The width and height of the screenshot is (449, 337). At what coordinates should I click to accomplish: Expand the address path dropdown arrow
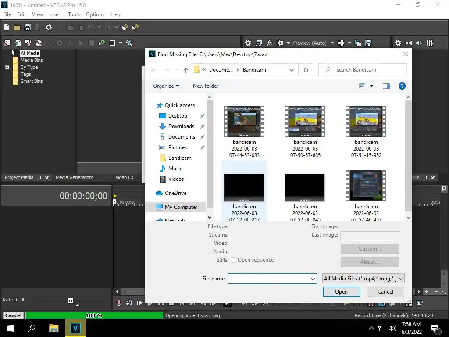click(x=292, y=70)
